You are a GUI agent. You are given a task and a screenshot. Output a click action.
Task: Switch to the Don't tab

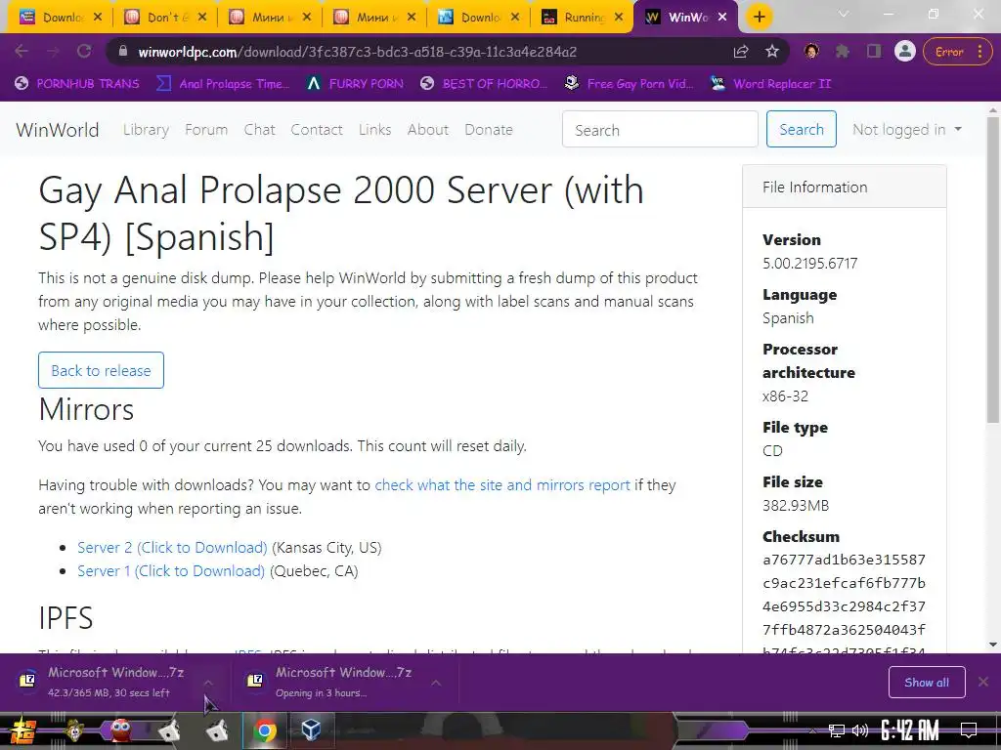pos(163,18)
